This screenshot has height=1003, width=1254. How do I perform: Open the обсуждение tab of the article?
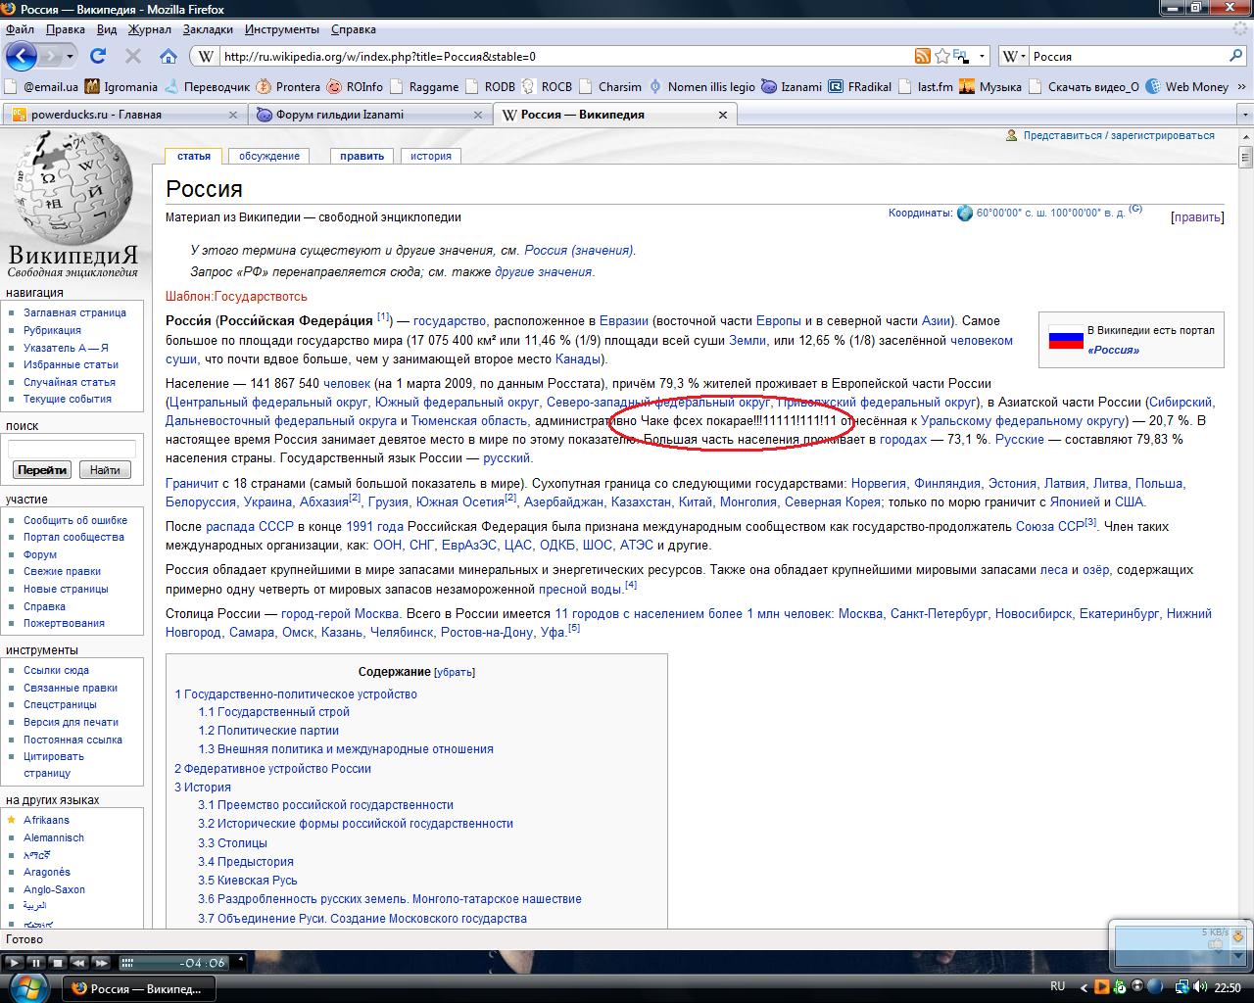click(x=269, y=156)
